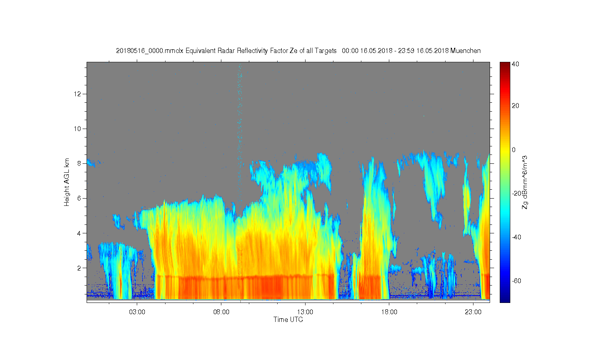This screenshot has height=364, width=607.
Task: Click the '08:00' time tick label
Action: 221,312
